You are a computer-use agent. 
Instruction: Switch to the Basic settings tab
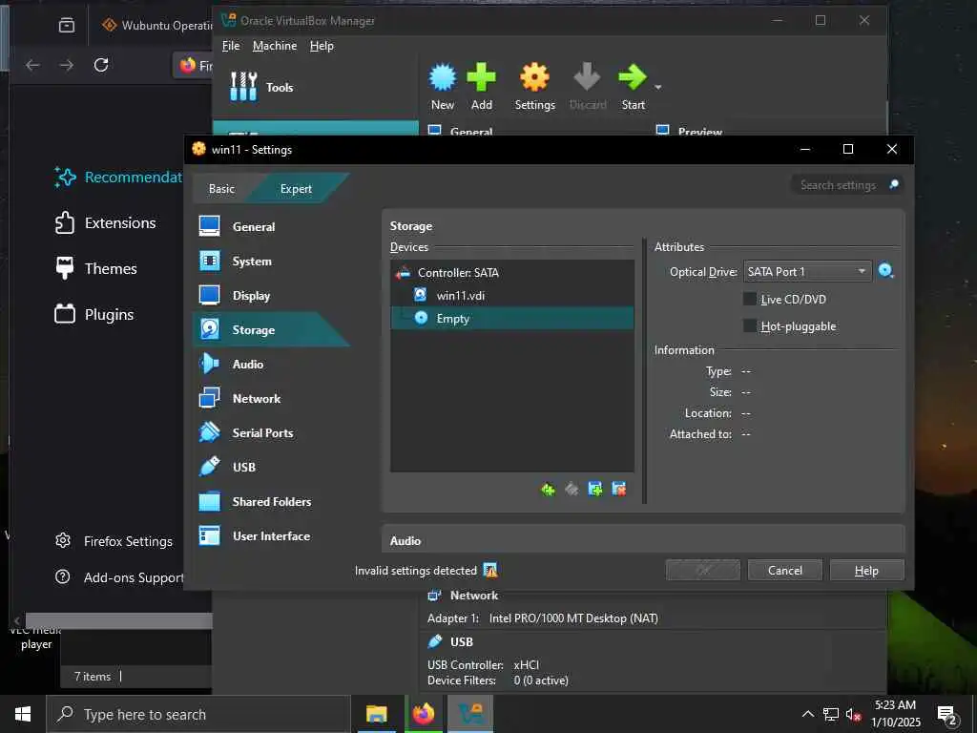[x=221, y=189]
